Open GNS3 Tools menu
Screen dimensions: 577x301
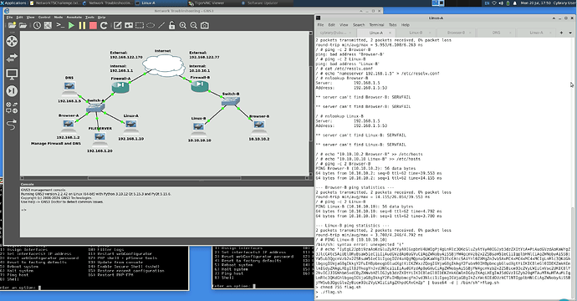tap(89, 17)
